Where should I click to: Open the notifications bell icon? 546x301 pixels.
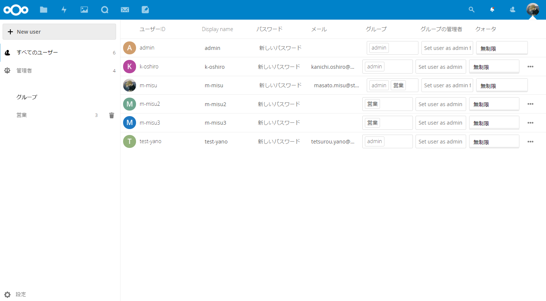click(x=492, y=10)
